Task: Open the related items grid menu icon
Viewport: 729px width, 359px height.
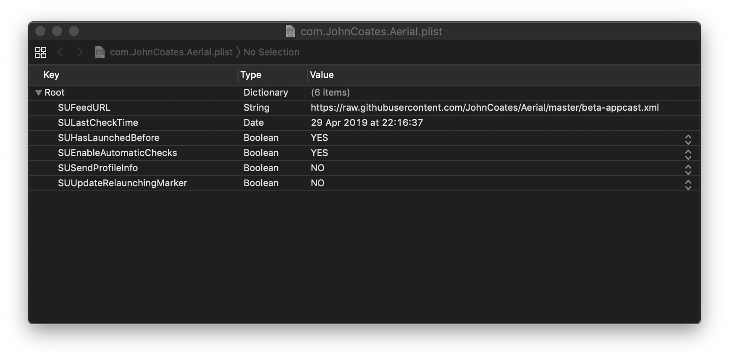Action: (41, 52)
